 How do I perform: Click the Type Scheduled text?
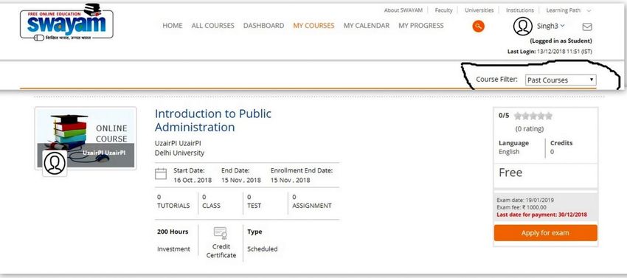263,240
